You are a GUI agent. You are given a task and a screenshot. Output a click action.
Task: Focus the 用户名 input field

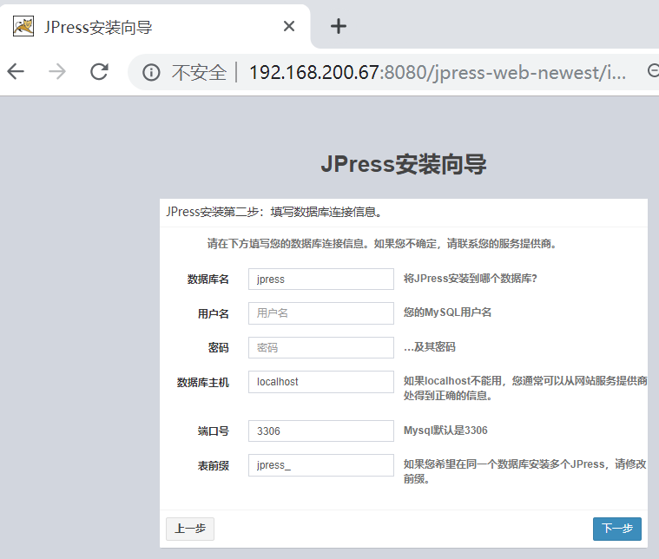(x=321, y=313)
